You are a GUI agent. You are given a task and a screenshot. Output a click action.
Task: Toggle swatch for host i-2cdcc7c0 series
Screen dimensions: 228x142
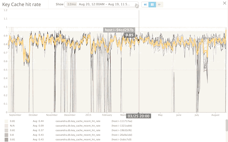pyautogui.click(x=6, y=139)
